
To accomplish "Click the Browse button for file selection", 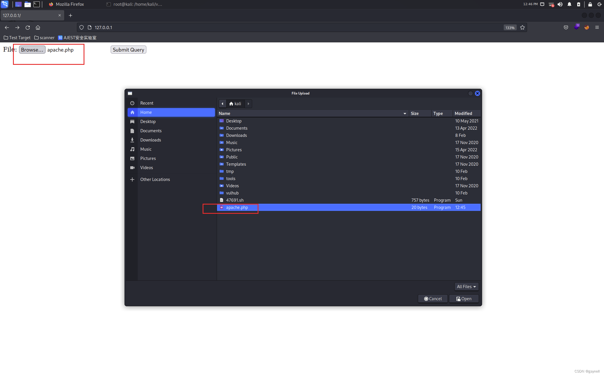I will click(32, 49).
